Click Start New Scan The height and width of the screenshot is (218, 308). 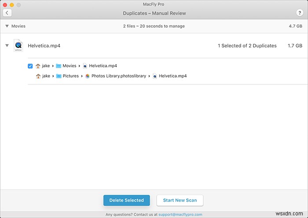[x=180, y=200]
